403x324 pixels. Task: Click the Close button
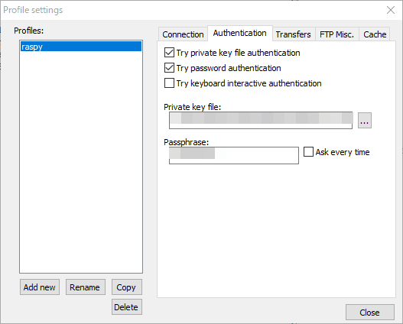pyautogui.click(x=369, y=313)
